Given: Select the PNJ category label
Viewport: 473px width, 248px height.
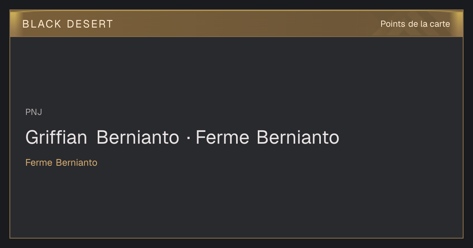Looking at the screenshot, I should tap(34, 112).
